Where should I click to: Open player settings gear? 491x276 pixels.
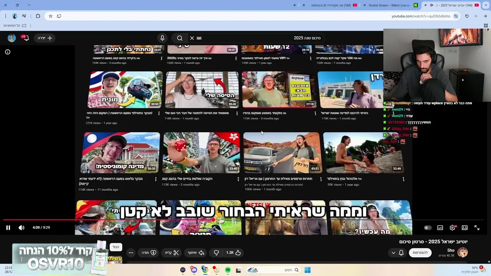453,228
